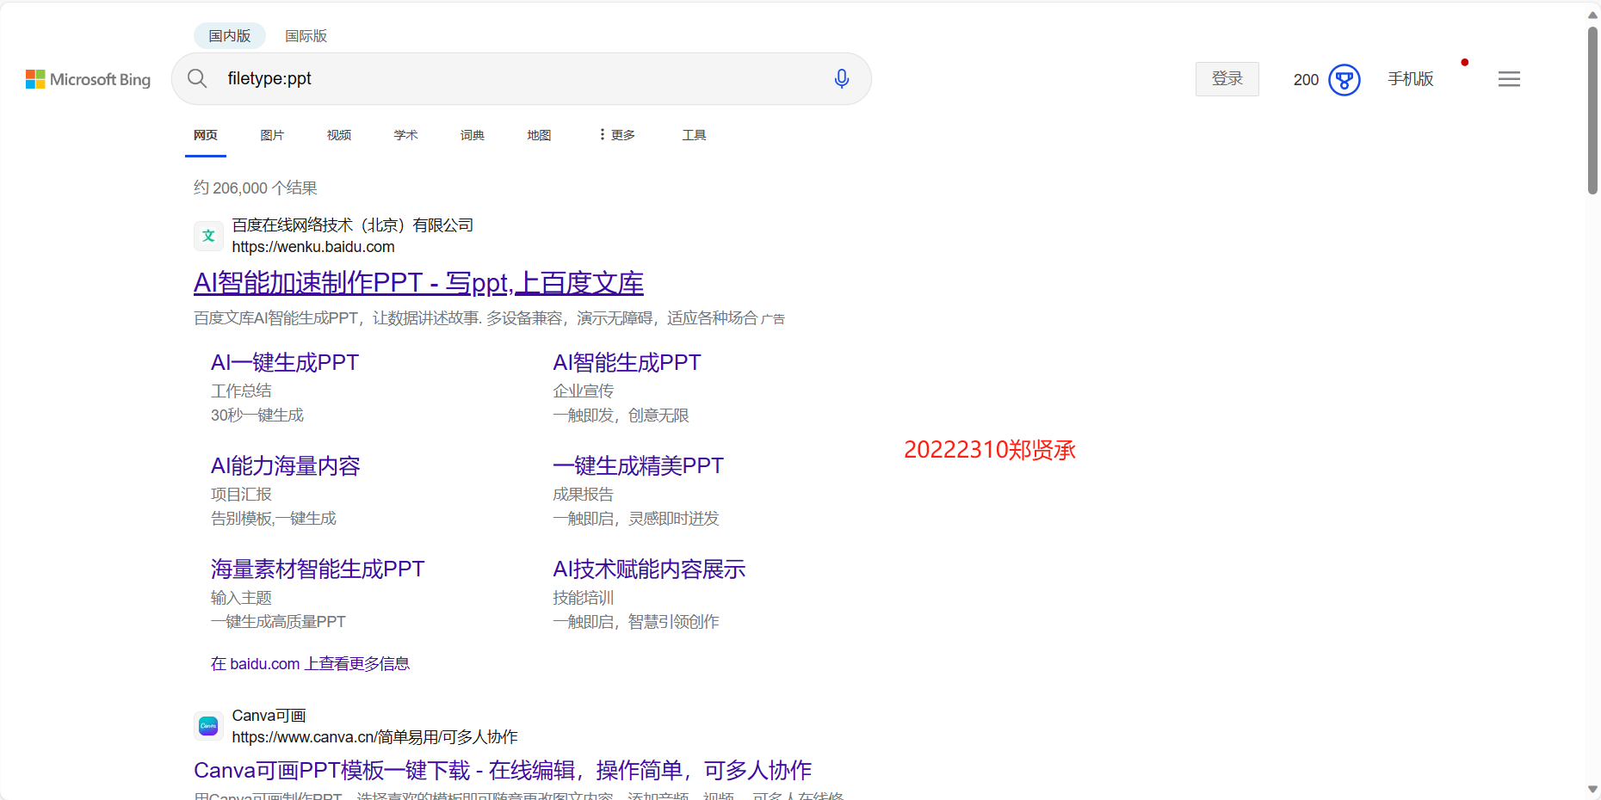Click the 200 rewards points count
This screenshot has height=800, width=1601.
pos(1306,80)
